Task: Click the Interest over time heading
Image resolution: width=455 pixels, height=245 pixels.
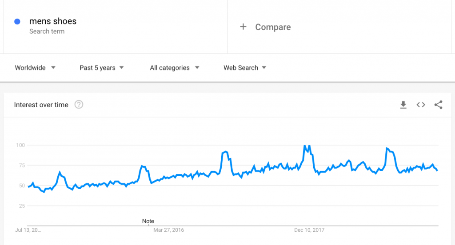Action: coord(41,105)
